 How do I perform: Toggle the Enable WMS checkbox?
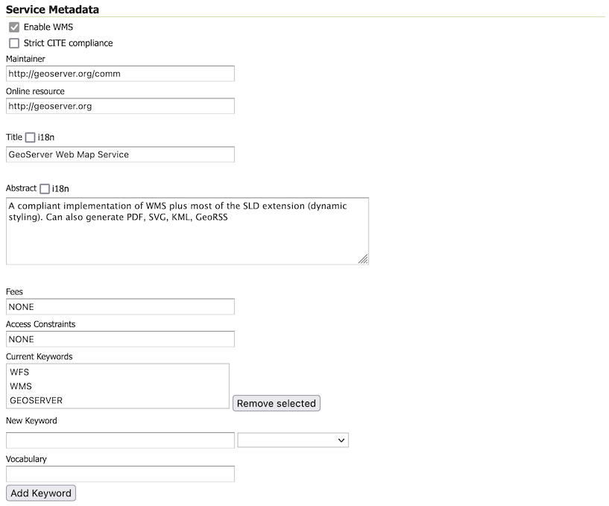[14, 28]
